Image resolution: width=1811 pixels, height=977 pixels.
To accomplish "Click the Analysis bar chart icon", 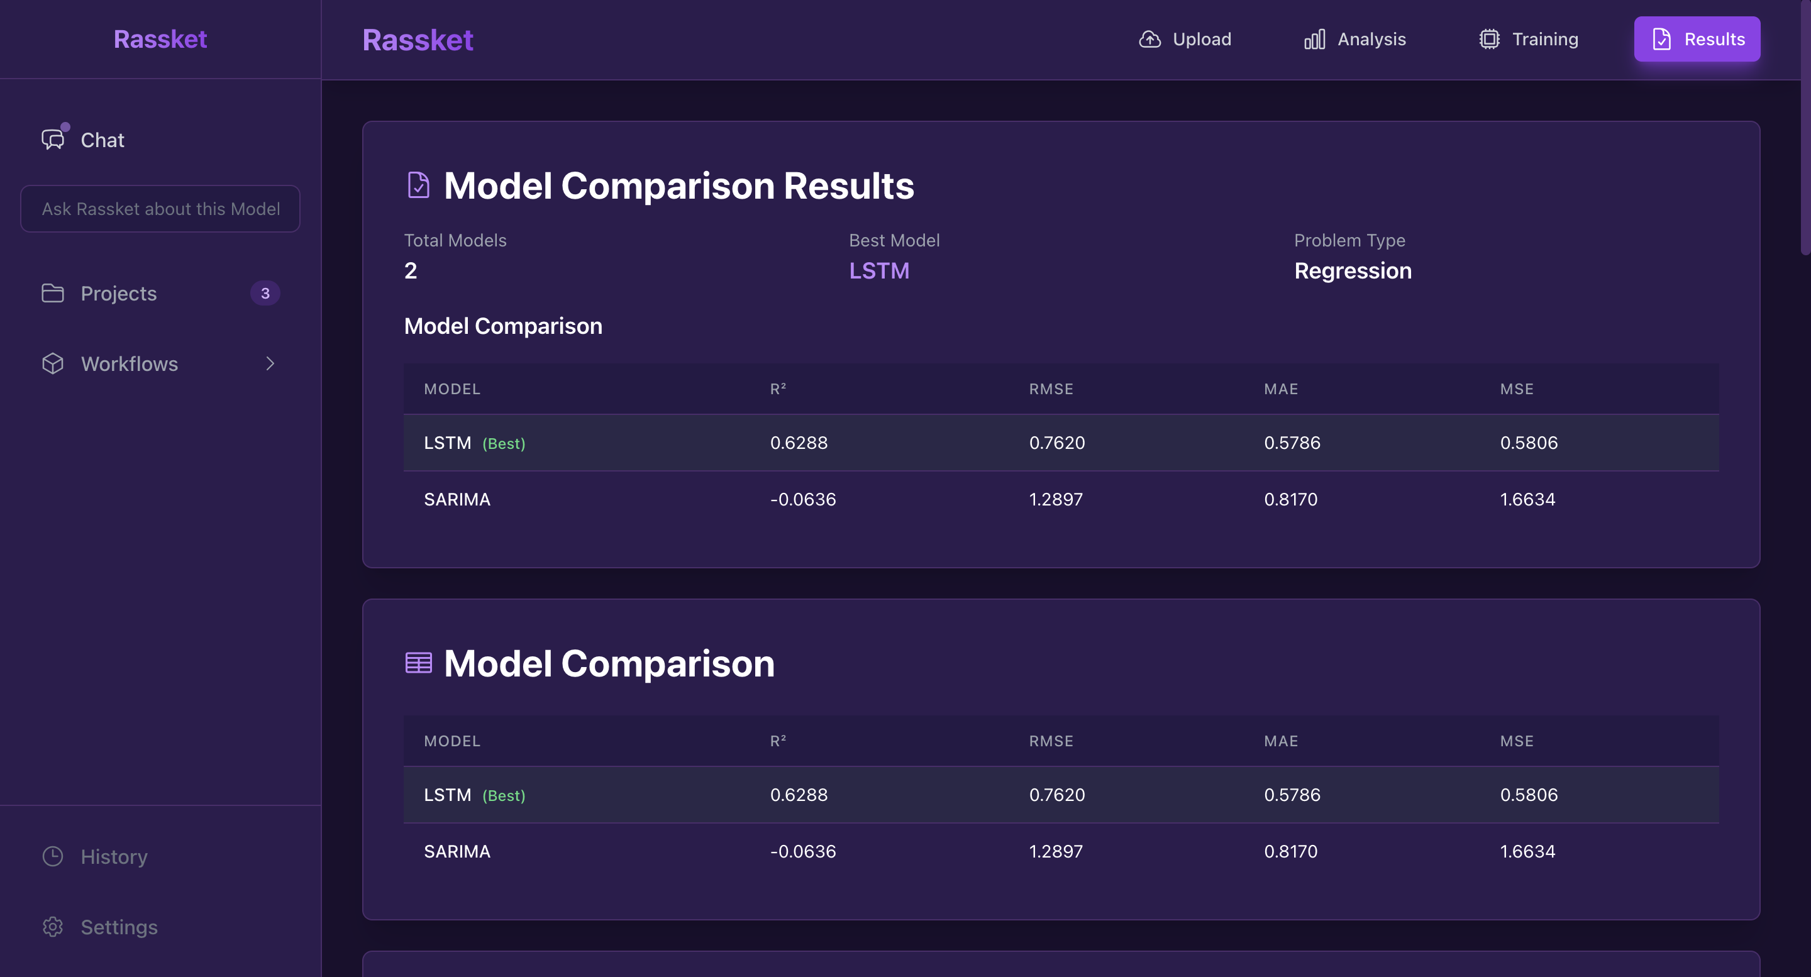I will tap(1314, 40).
